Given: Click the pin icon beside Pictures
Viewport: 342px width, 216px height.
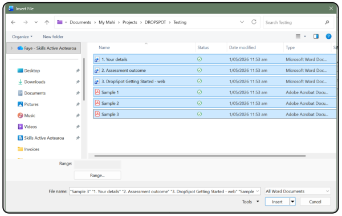Looking at the screenshot, I should (78, 104).
